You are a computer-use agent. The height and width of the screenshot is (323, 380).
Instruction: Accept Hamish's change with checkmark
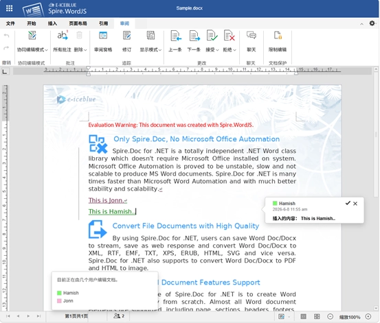click(348, 203)
